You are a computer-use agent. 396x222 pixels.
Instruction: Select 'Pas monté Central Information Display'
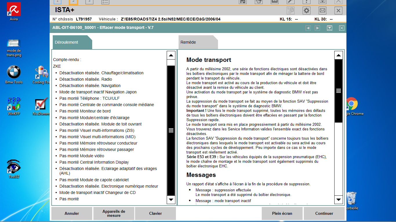[94, 162]
